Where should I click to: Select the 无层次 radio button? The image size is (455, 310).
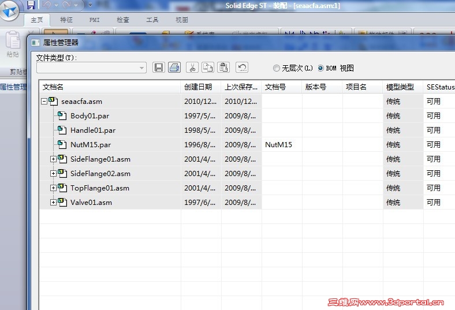(276, 68)
